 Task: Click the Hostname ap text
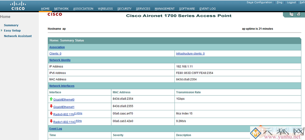(x=57, y=29)
